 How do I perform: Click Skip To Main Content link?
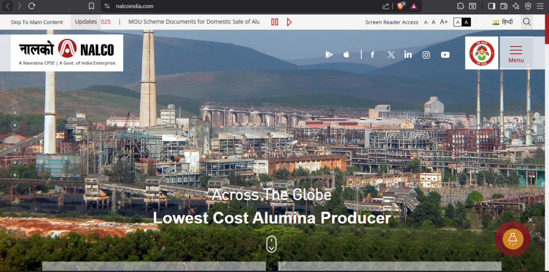(x=37, y=22)
